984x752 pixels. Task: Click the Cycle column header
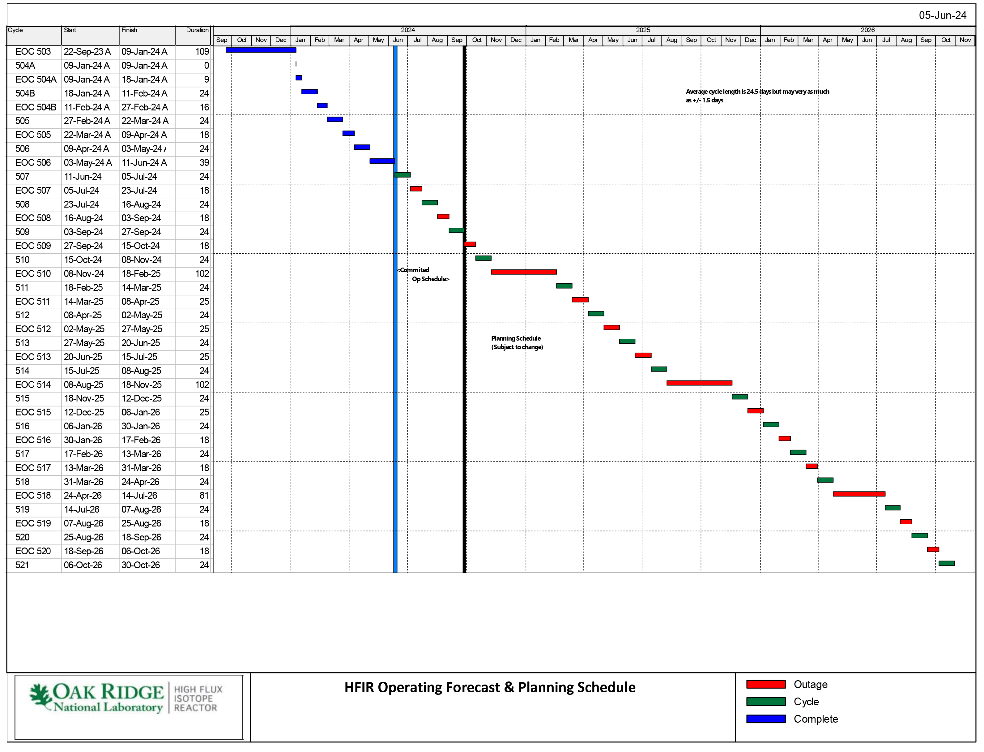click(15, 30)
